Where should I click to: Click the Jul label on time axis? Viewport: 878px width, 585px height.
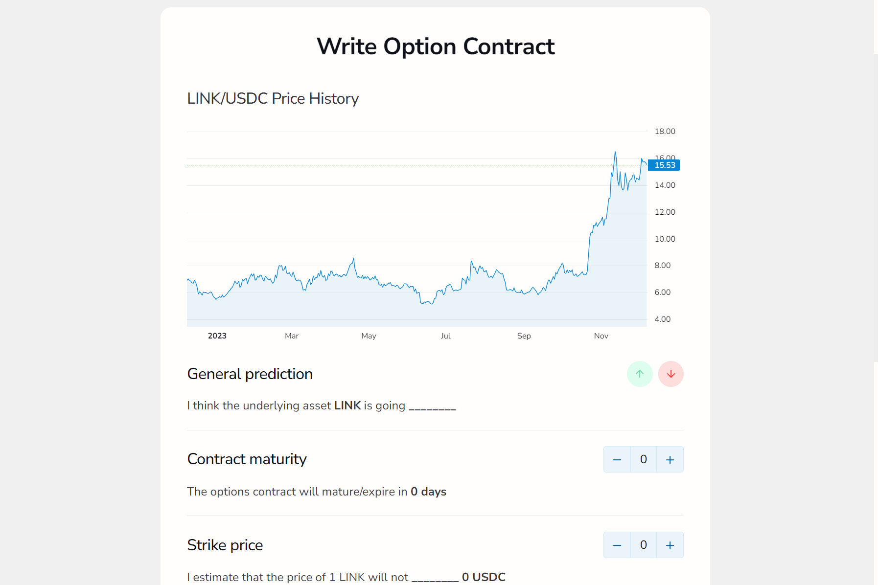pyautogui.click(x=445, y=336)
